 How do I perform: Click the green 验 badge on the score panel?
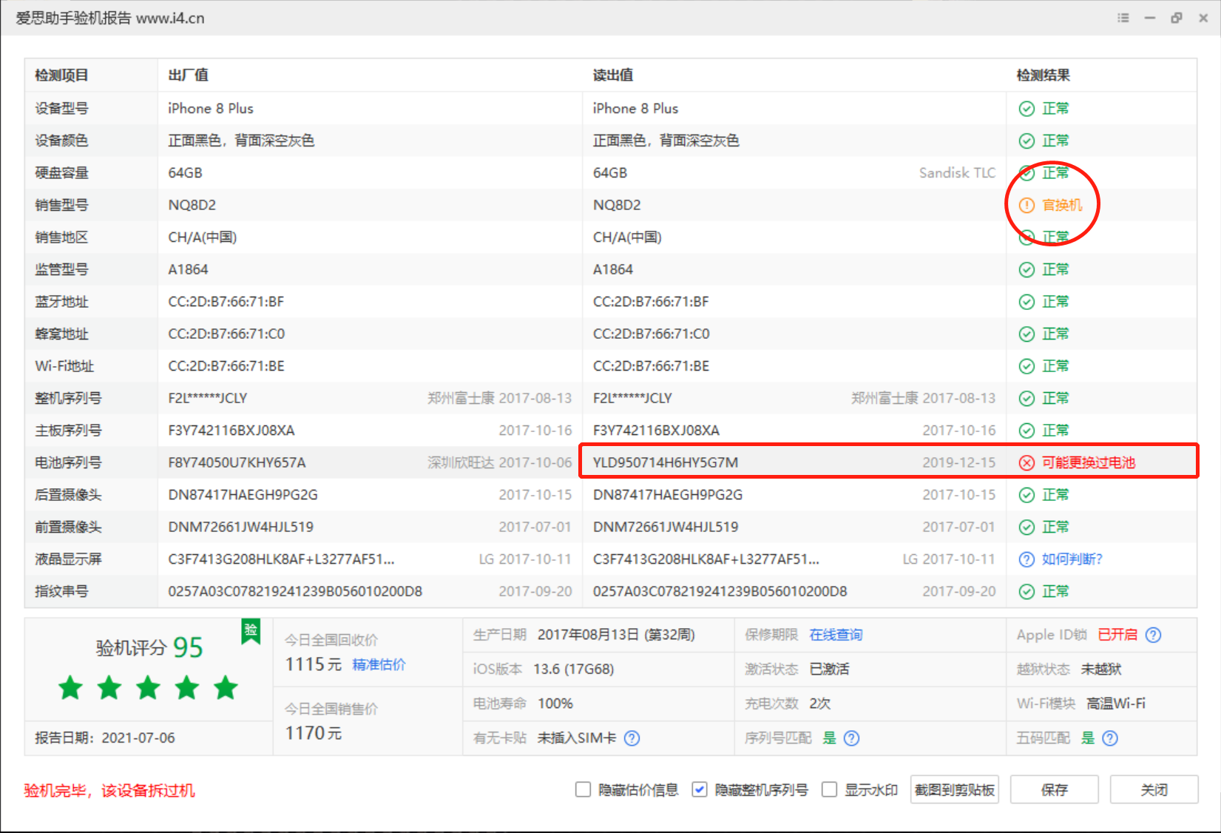(251, 631)
